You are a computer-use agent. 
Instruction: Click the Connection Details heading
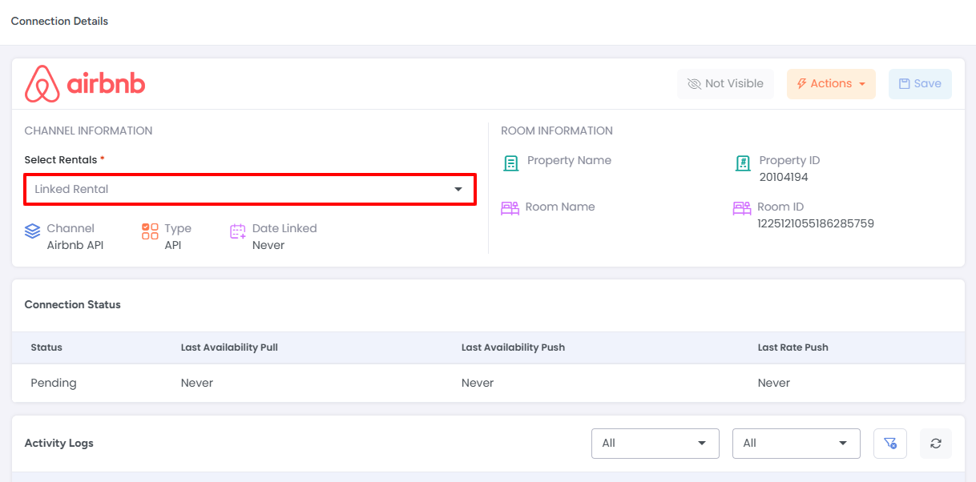[59, 22]
